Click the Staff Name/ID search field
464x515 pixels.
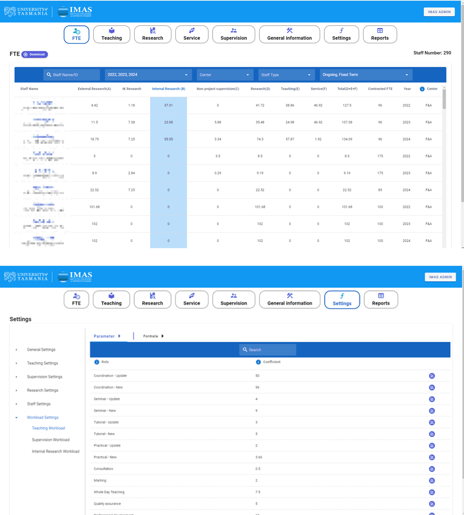(71, 75)
